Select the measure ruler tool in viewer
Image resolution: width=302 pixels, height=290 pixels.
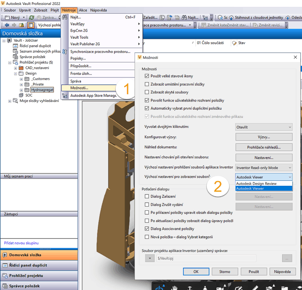255,288
